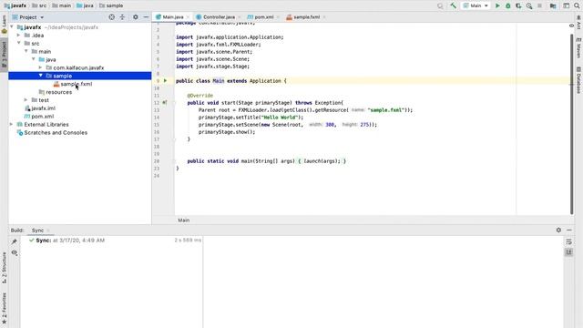Select the resources folder in tree
The width and height of the screenshot is (583, 328).
tap(58, 92)
